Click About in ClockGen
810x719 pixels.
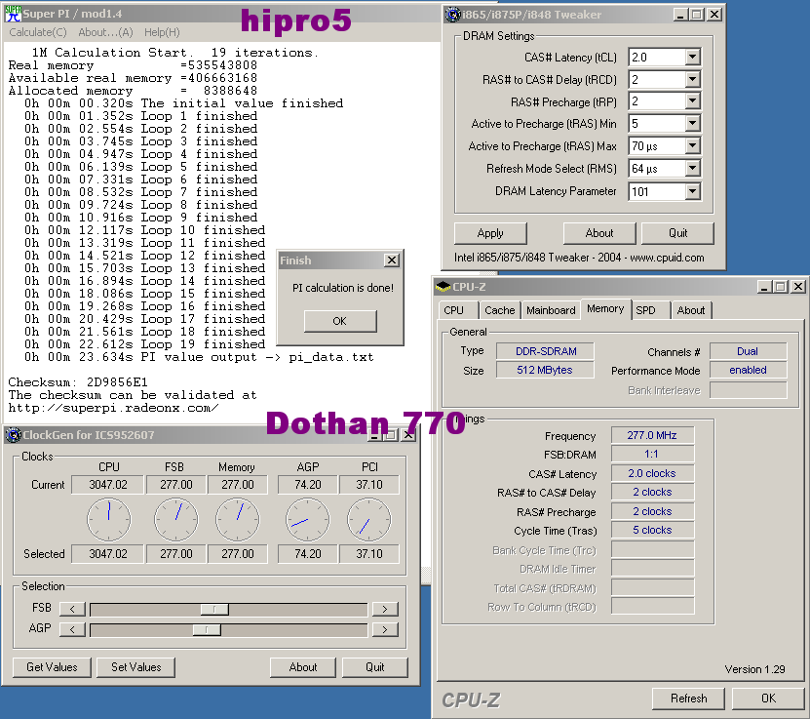[303, 667]
